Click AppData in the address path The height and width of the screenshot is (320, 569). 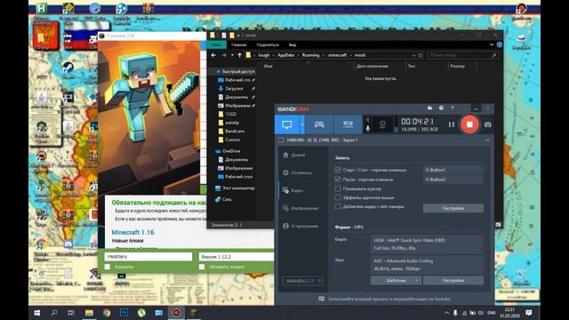click(285, 55)
